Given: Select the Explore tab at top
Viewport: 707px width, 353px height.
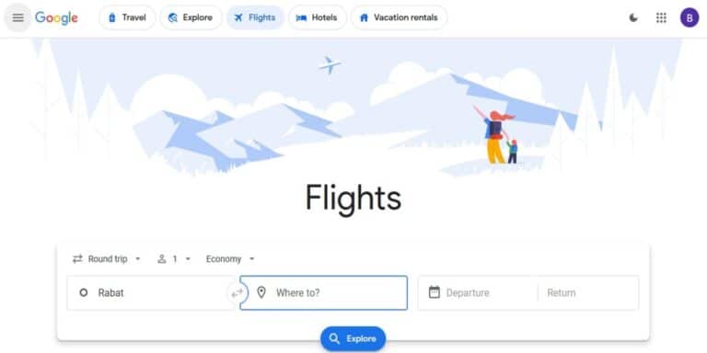Looking at the screenshot, I should (x=191, y=17).
